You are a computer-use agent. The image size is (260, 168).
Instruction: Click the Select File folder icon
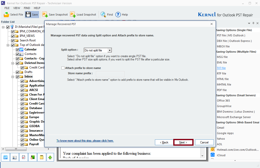[x=7, y=15]
